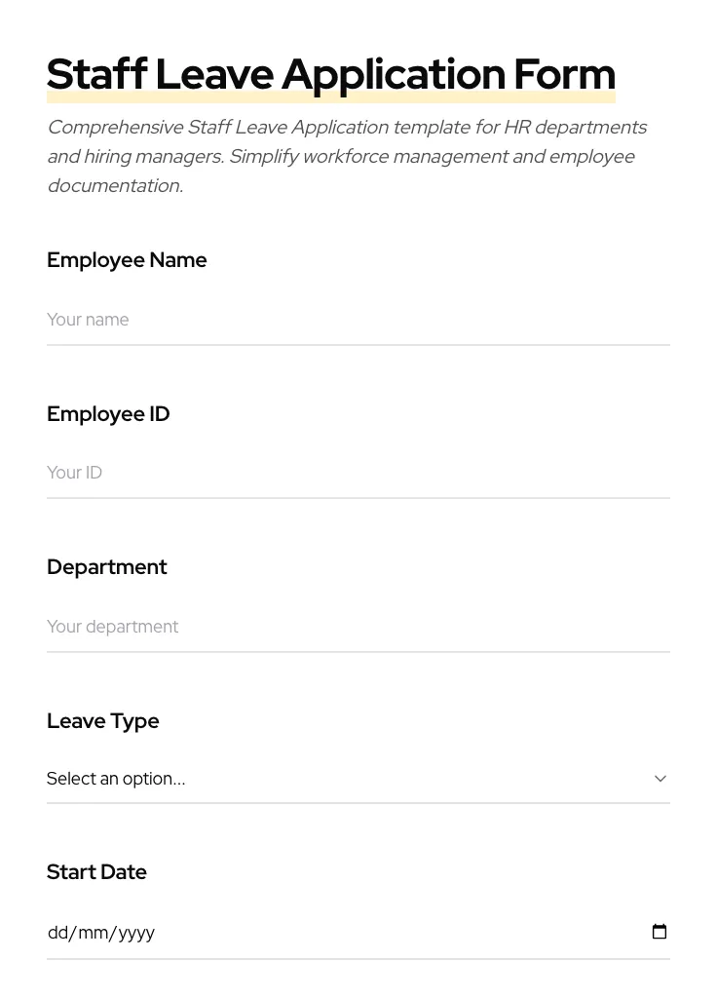Click the Employee Name underline field border
The height and width of the screenshot is (998, 717).
coord(358,344)
